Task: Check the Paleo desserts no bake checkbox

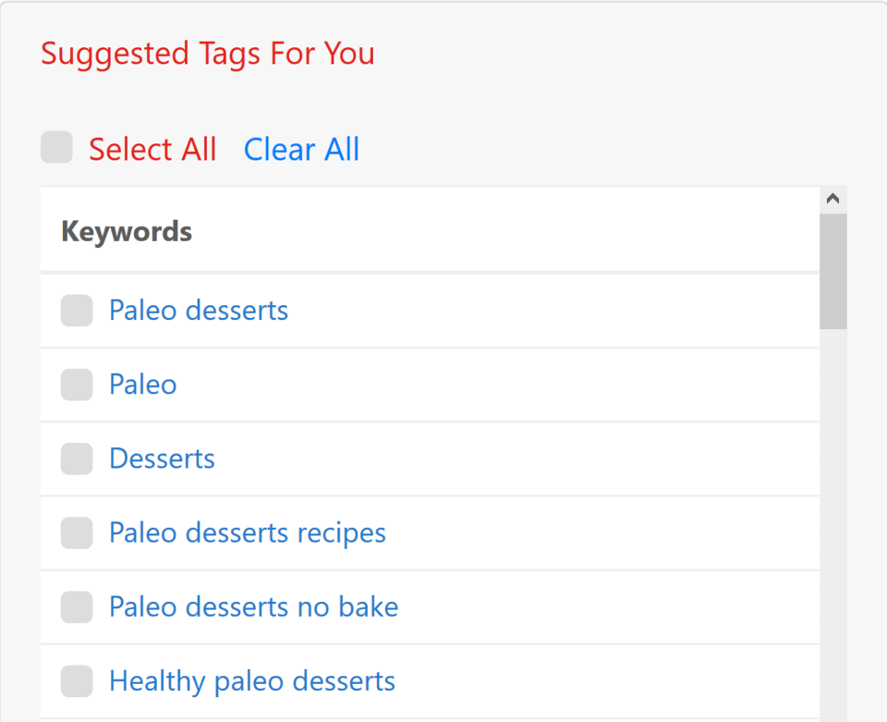Action: (77, 607)
